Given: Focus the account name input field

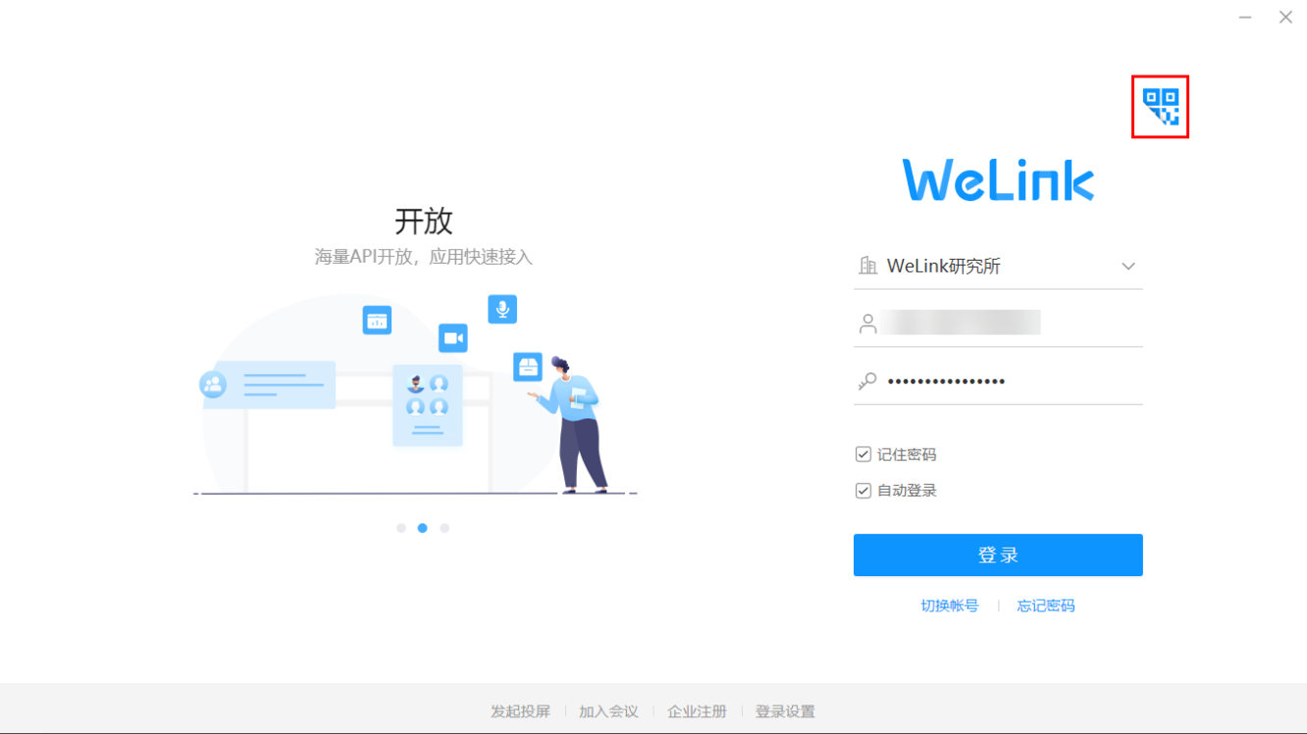Looking at the screenshot, I should (998, 323).
